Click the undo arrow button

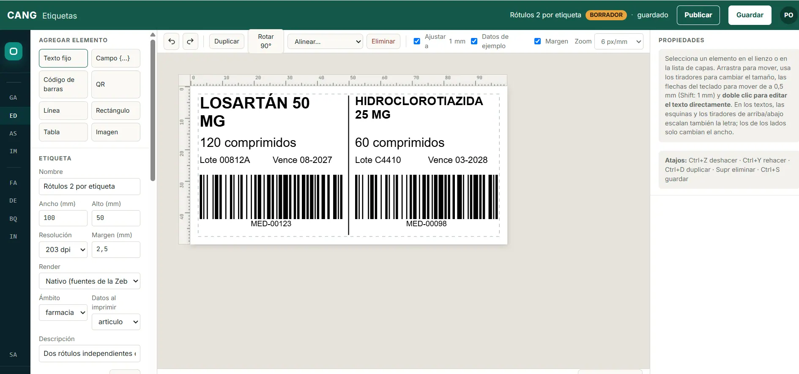coord(172,41)
